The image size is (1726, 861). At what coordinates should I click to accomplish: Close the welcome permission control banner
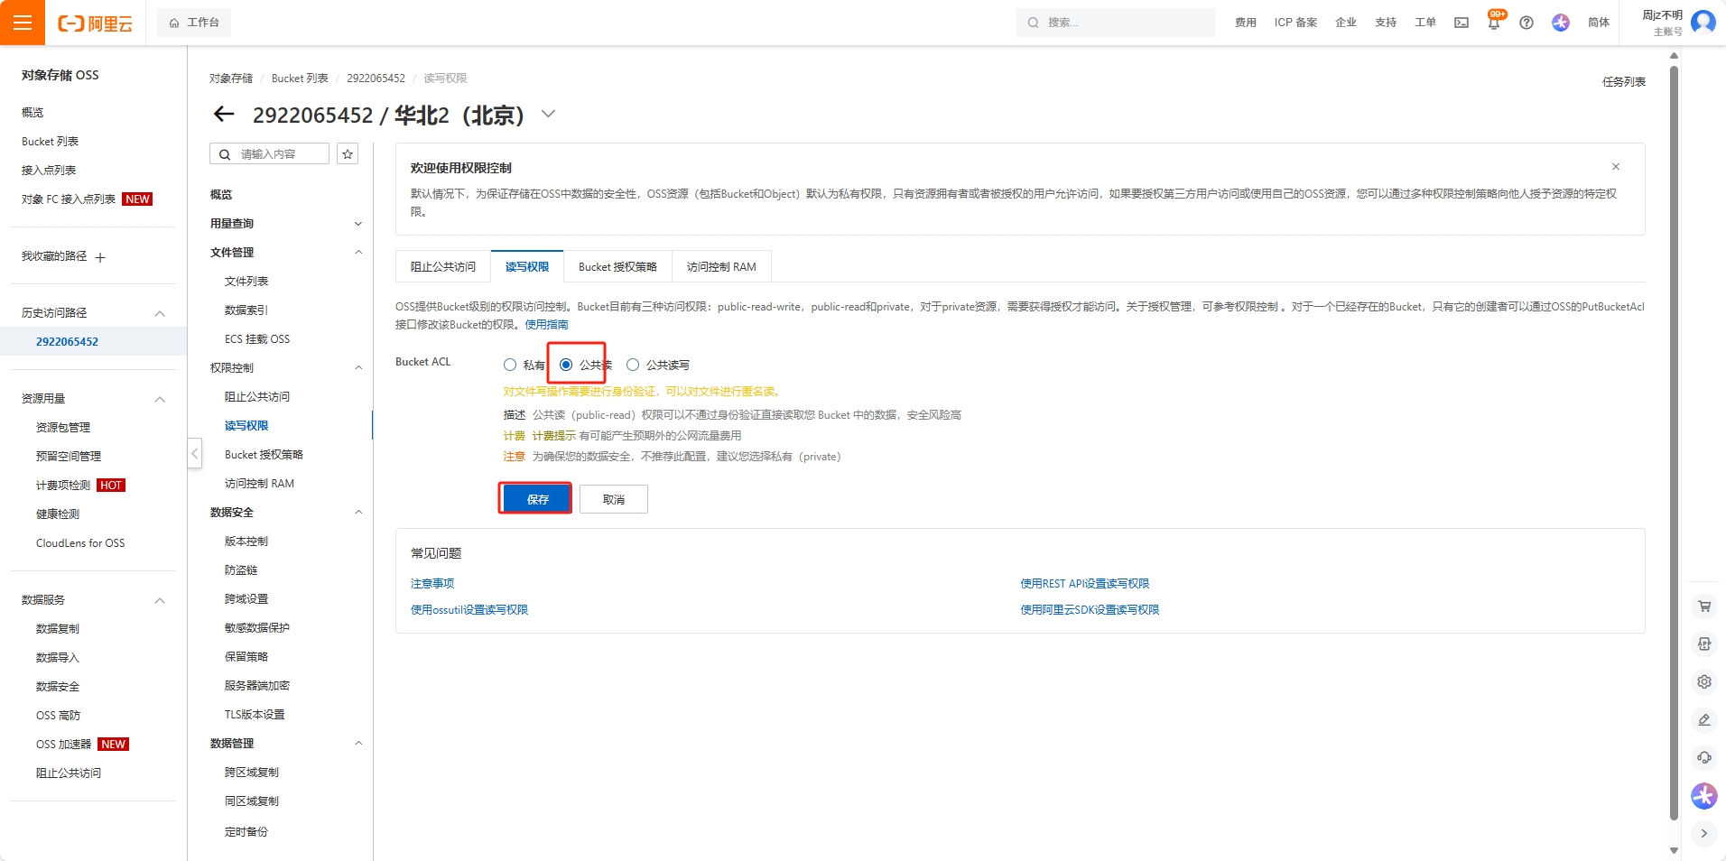pyautogui.click(x=1616, y=167)
